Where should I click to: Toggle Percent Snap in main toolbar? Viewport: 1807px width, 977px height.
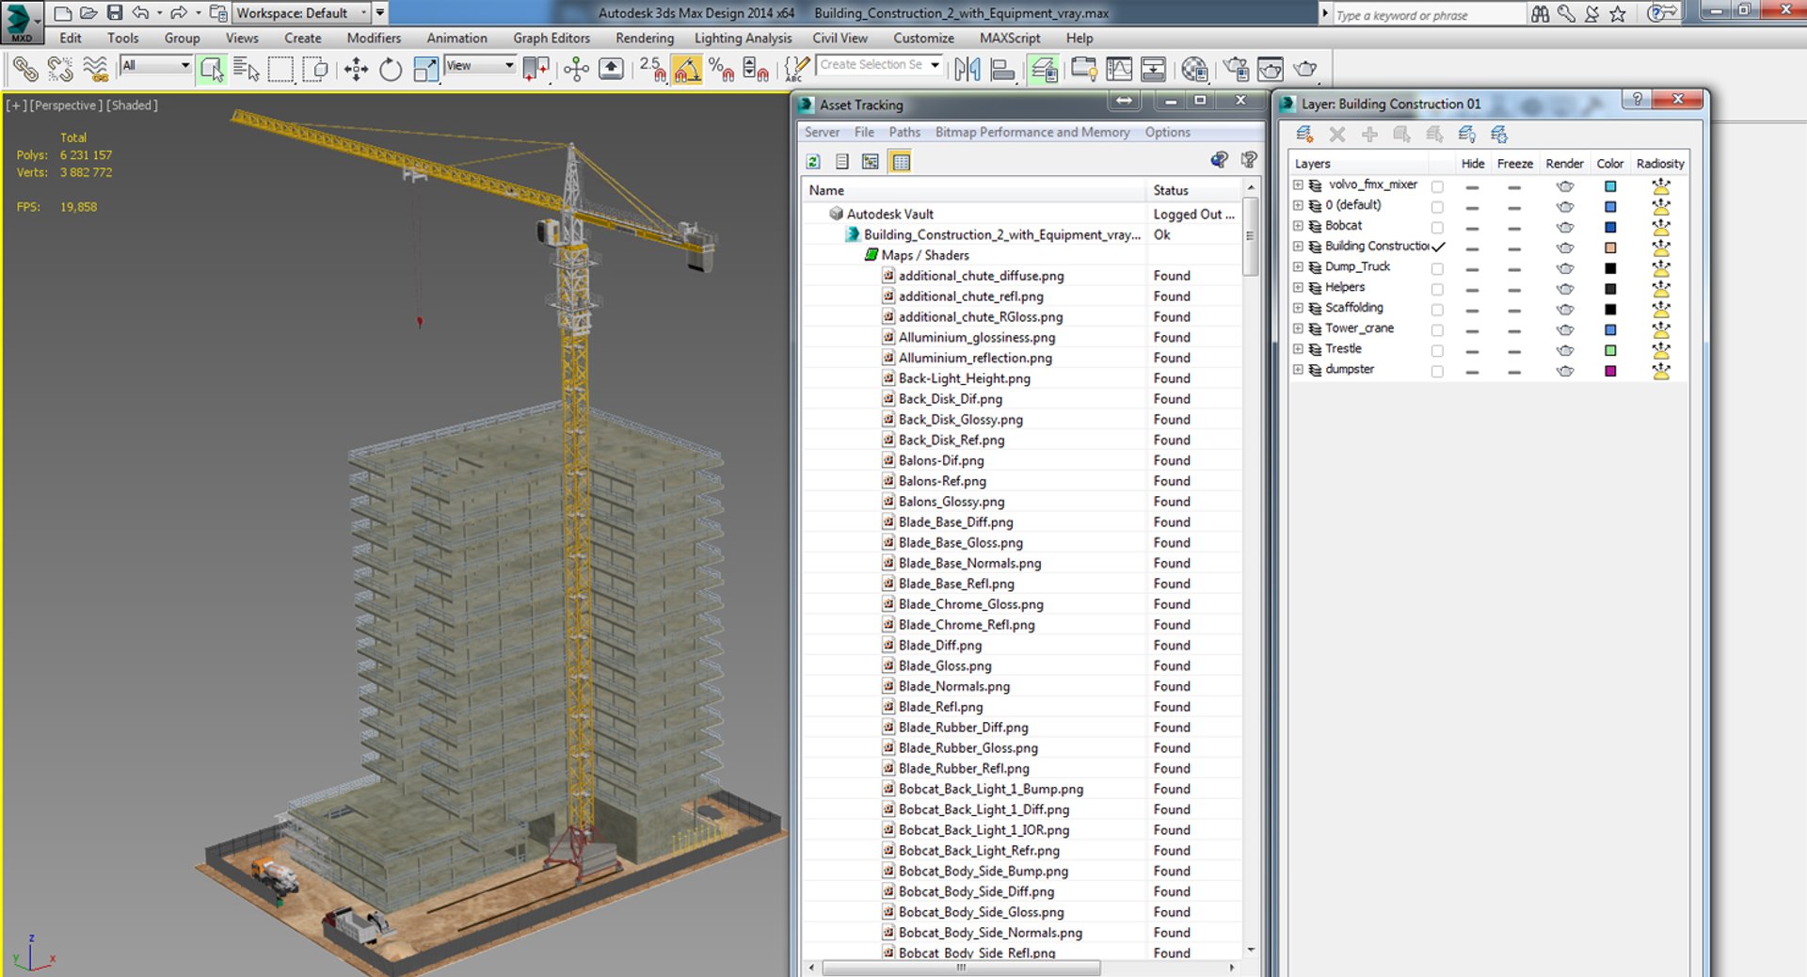(x=722, y=69)
